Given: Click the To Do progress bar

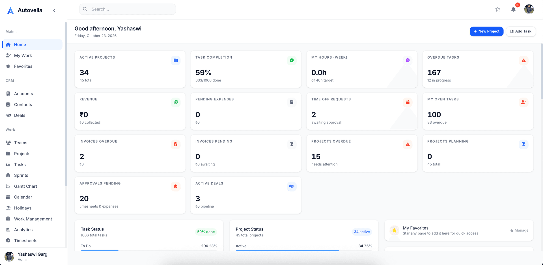Looking at the screenshot, I should pos(149,251).
